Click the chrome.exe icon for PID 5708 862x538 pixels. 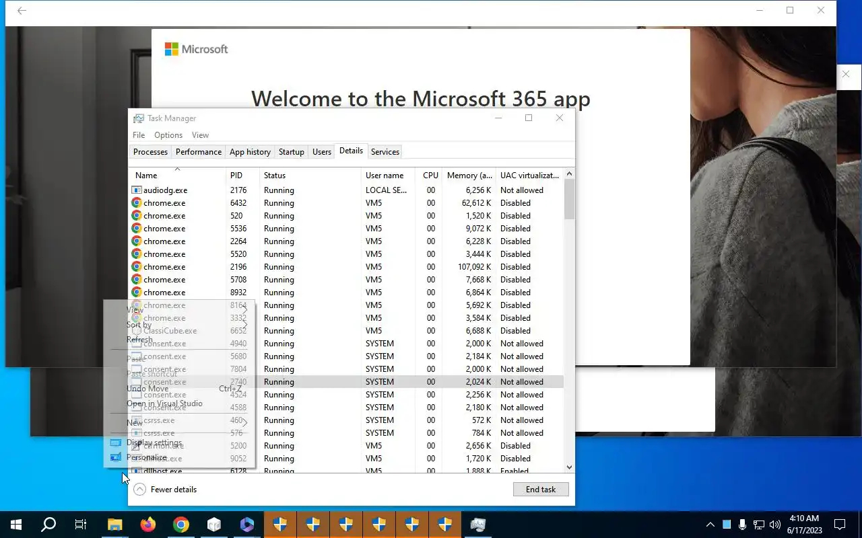coord(137,280)
